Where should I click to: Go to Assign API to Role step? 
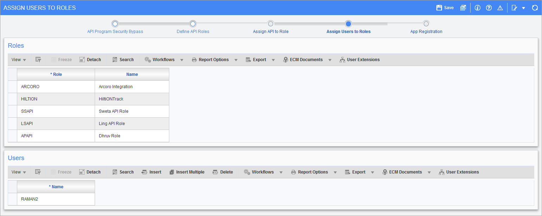271,32
